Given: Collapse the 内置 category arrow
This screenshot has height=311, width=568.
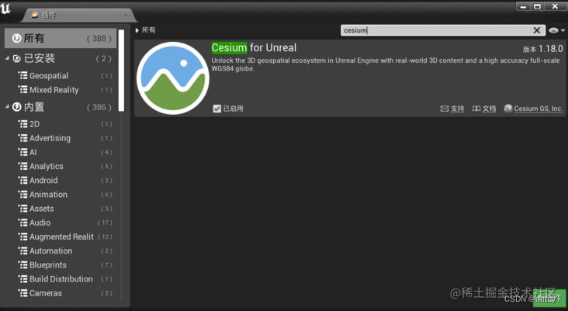Looking at the screenshot, I should 7,106.
